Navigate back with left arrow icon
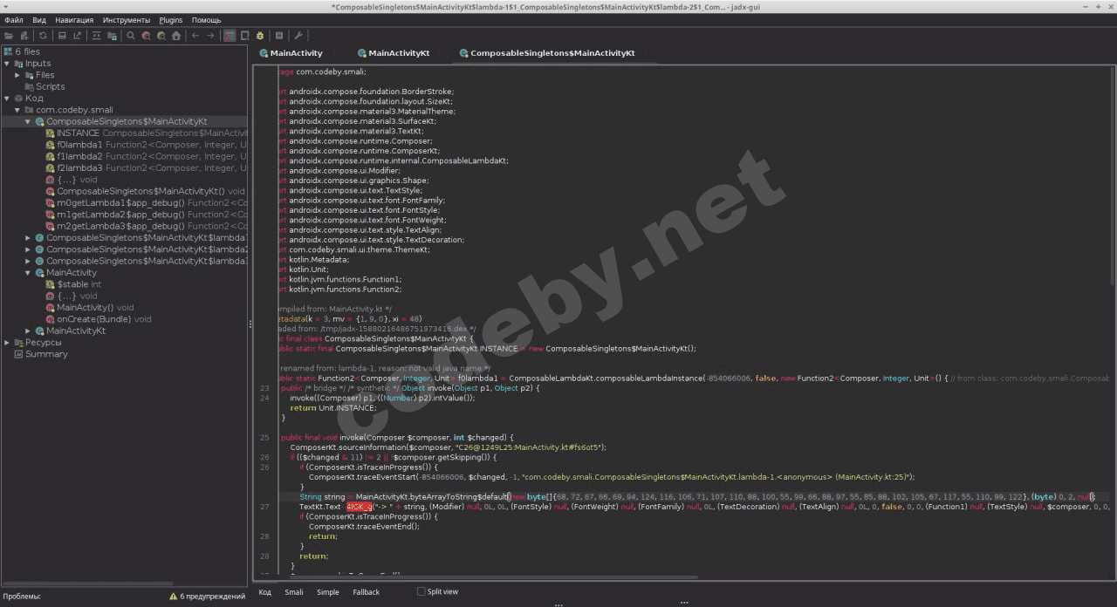Image resolution: width=1117 pixels, height=607 pixels. point(195,36)
